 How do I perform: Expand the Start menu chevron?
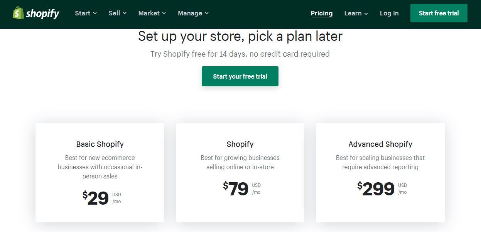click(x=95, y=13)
